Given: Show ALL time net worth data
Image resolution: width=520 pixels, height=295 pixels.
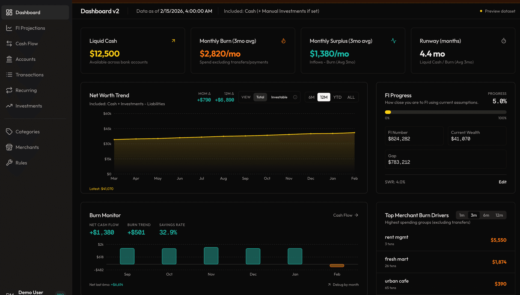Looking at the screenshot, I should point(351,97).
